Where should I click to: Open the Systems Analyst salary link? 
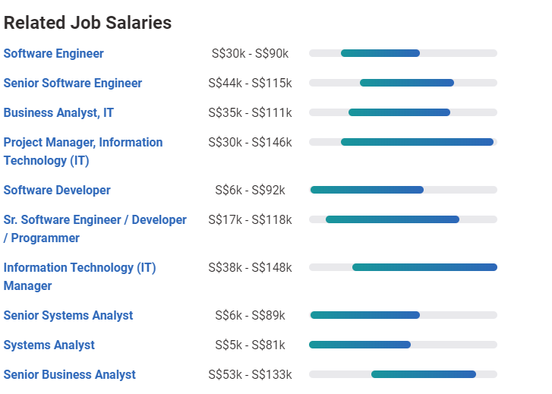[x=49, y=345]
